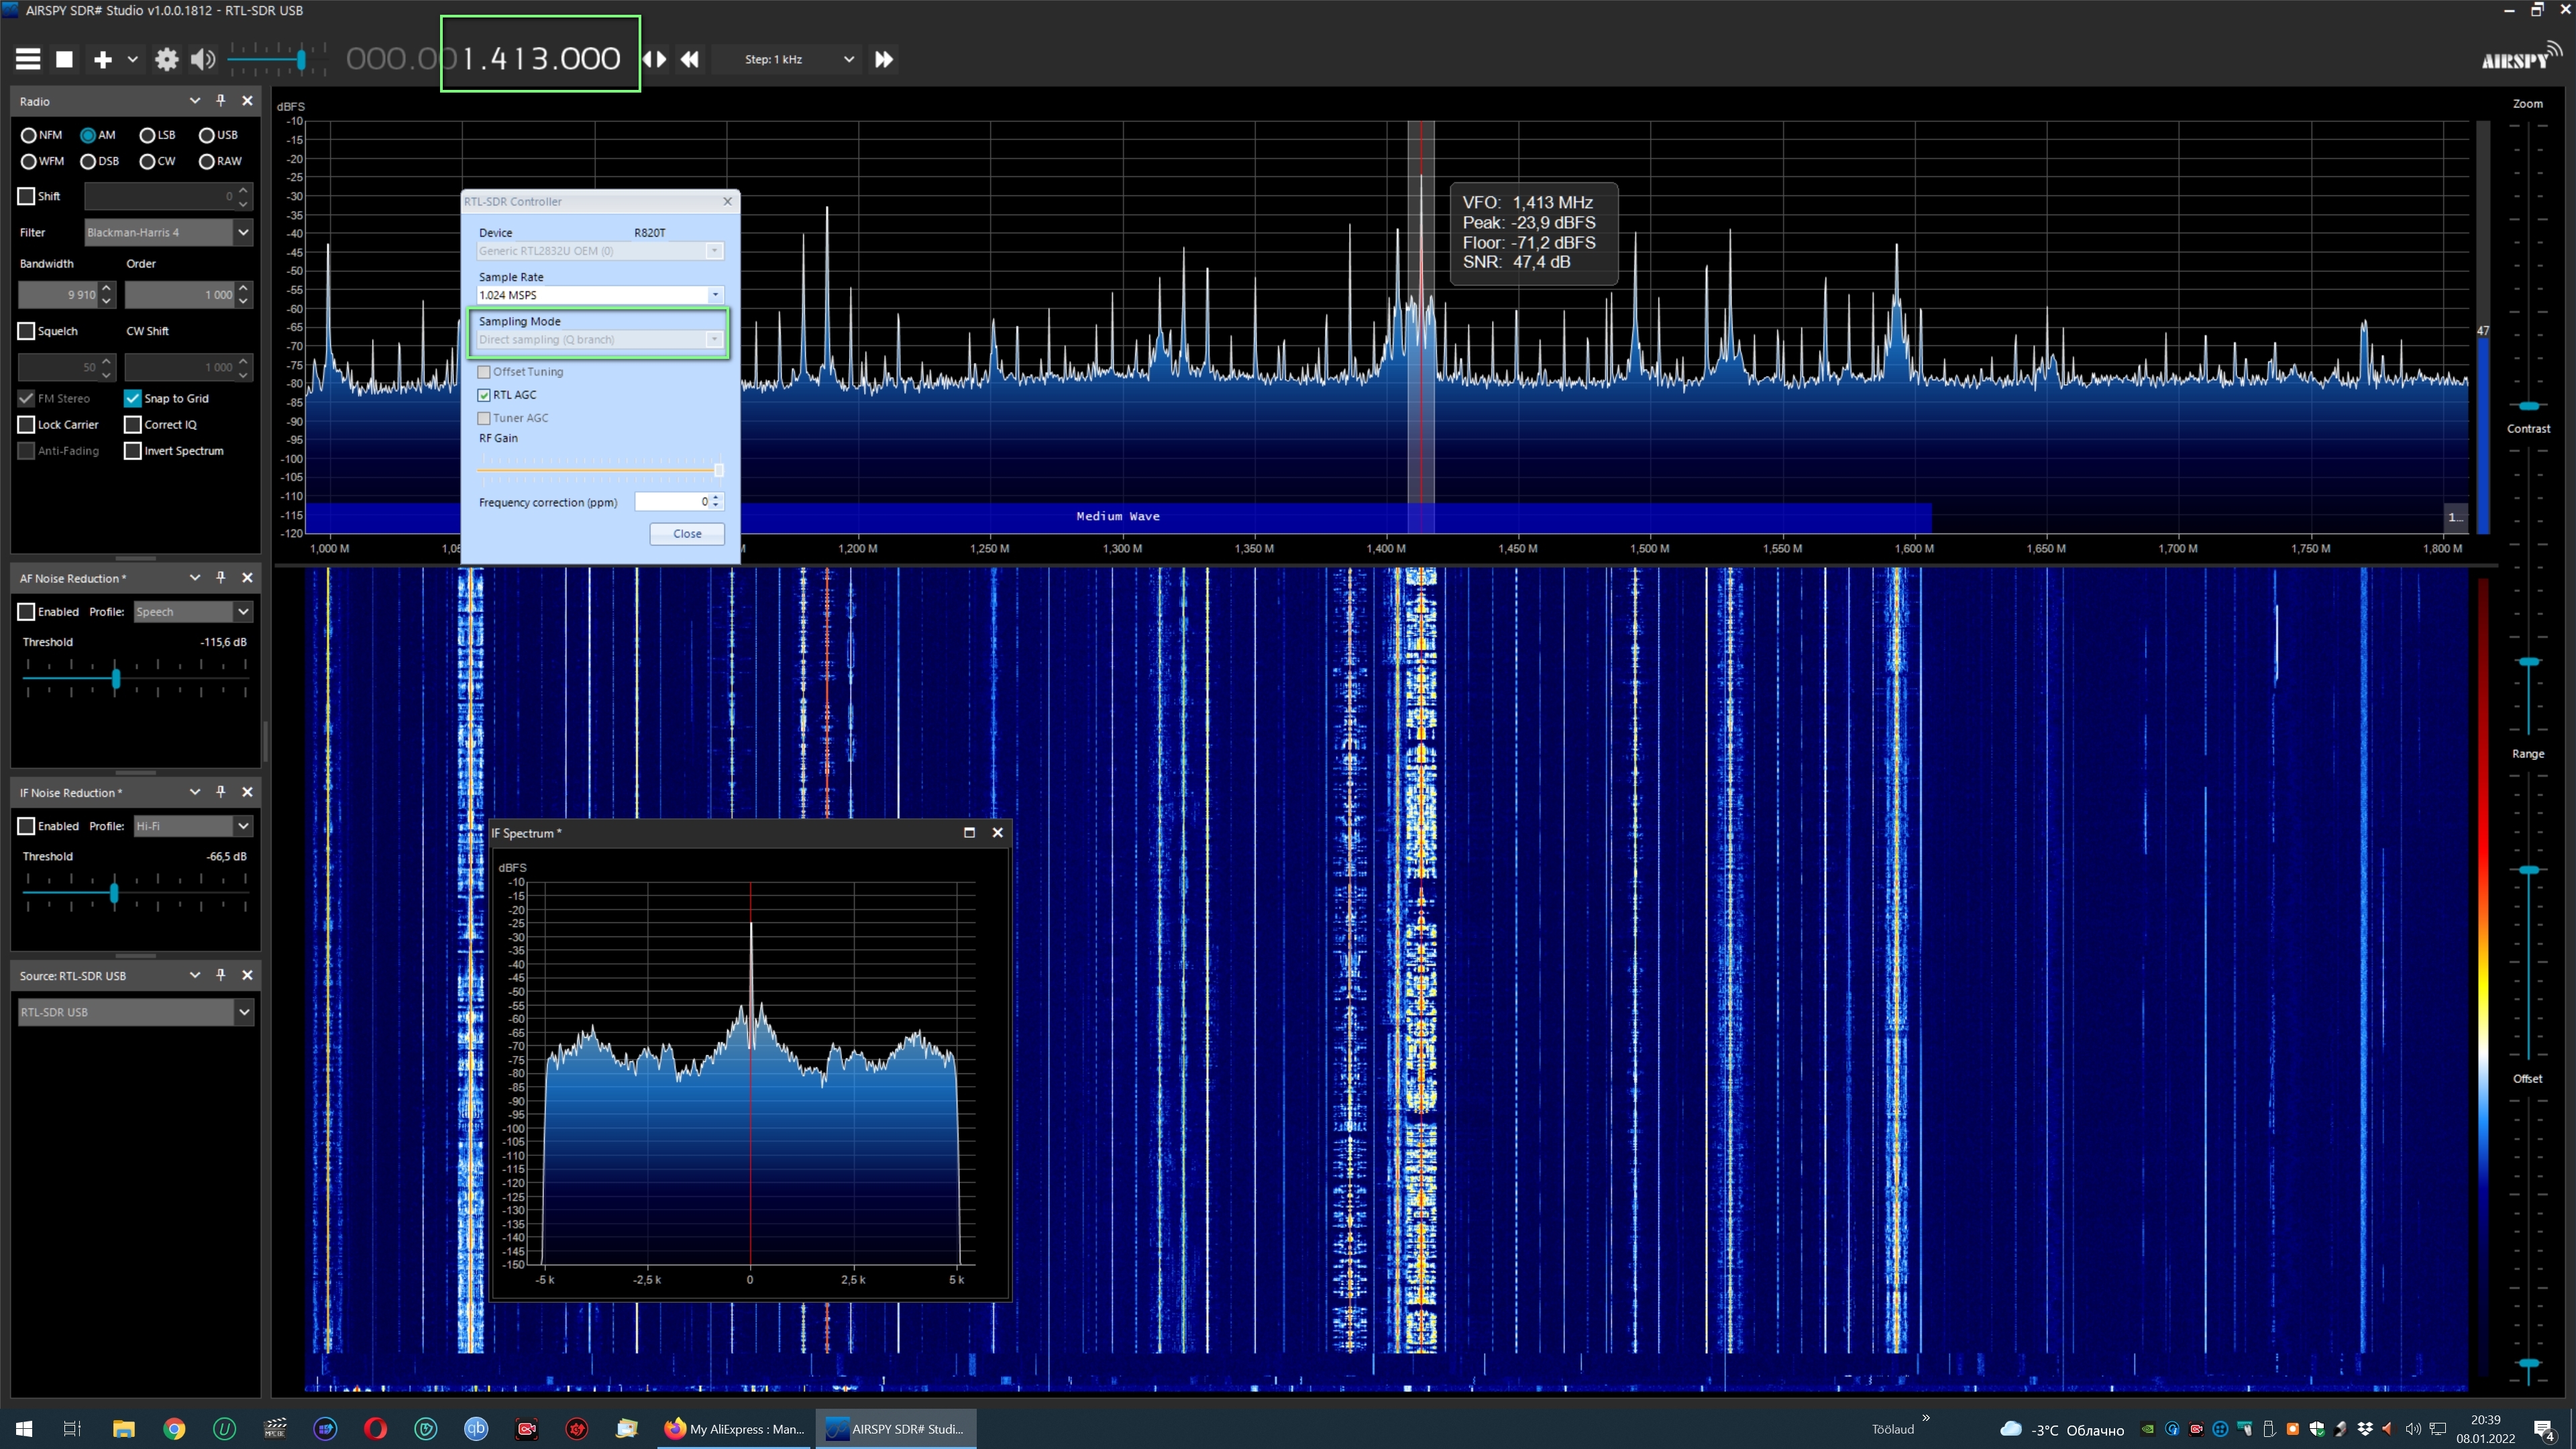
Task: Pin the Radio panel
Action: pos(221,101)
